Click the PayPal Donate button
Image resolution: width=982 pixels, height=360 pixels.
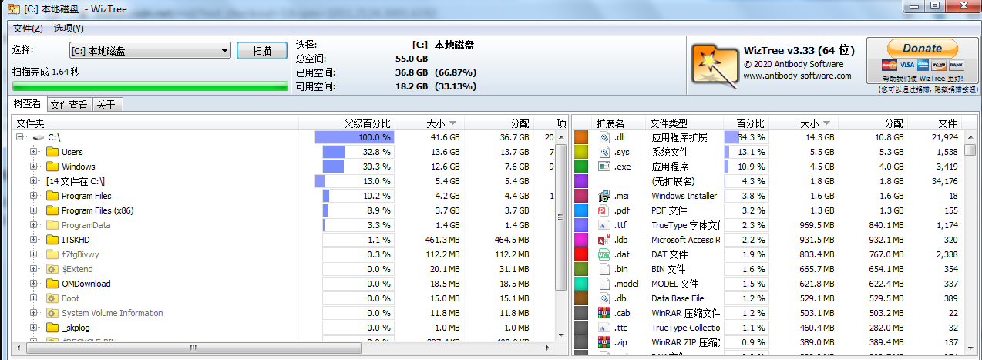(922, 48)
